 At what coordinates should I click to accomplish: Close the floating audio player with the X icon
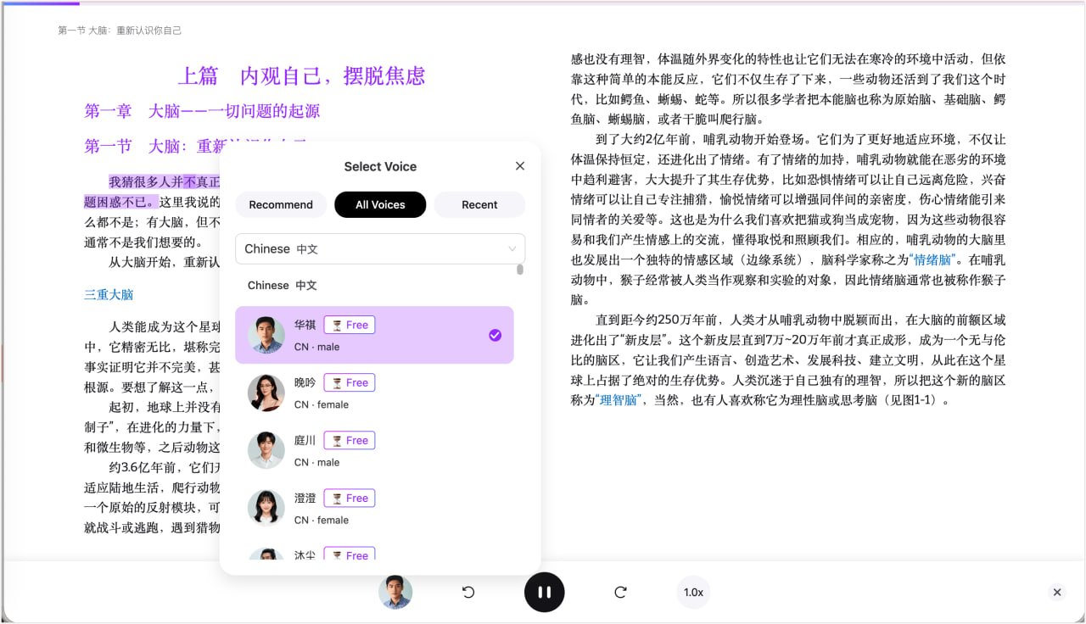coord(1056,592)
